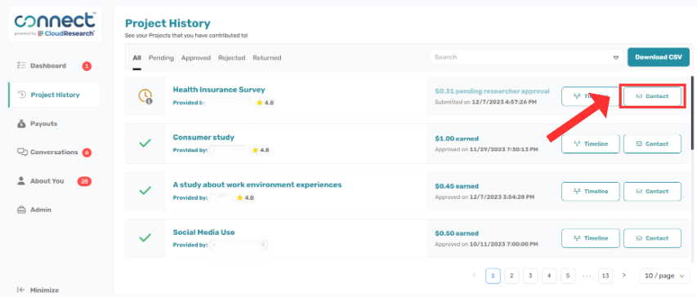This screenshot has height=297, width=697.
Task: Click the work environment study approved checkmark
Action: [x=145, y=191]
